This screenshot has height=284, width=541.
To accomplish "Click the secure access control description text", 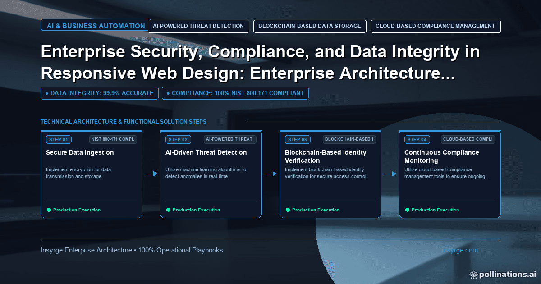I will click(x=326, y=173).
